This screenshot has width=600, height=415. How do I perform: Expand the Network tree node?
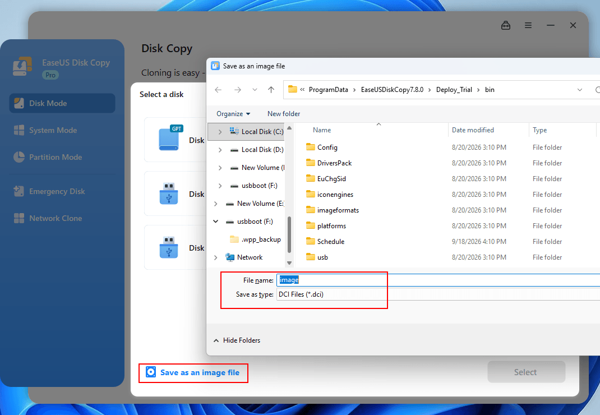[x=215, y=257]
